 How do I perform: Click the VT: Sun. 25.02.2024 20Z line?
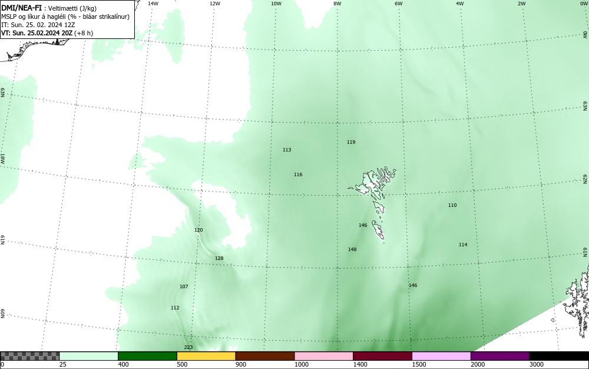click(47, 33)
